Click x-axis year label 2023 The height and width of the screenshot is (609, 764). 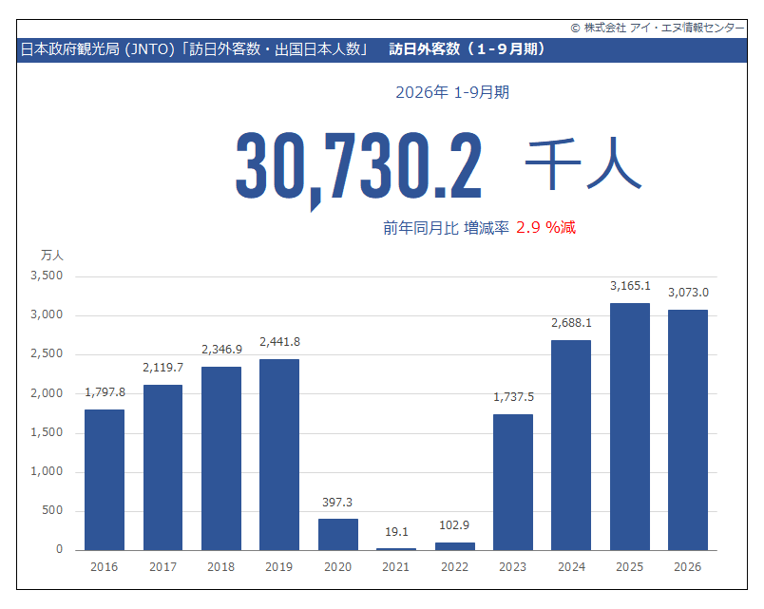point(513,566)
